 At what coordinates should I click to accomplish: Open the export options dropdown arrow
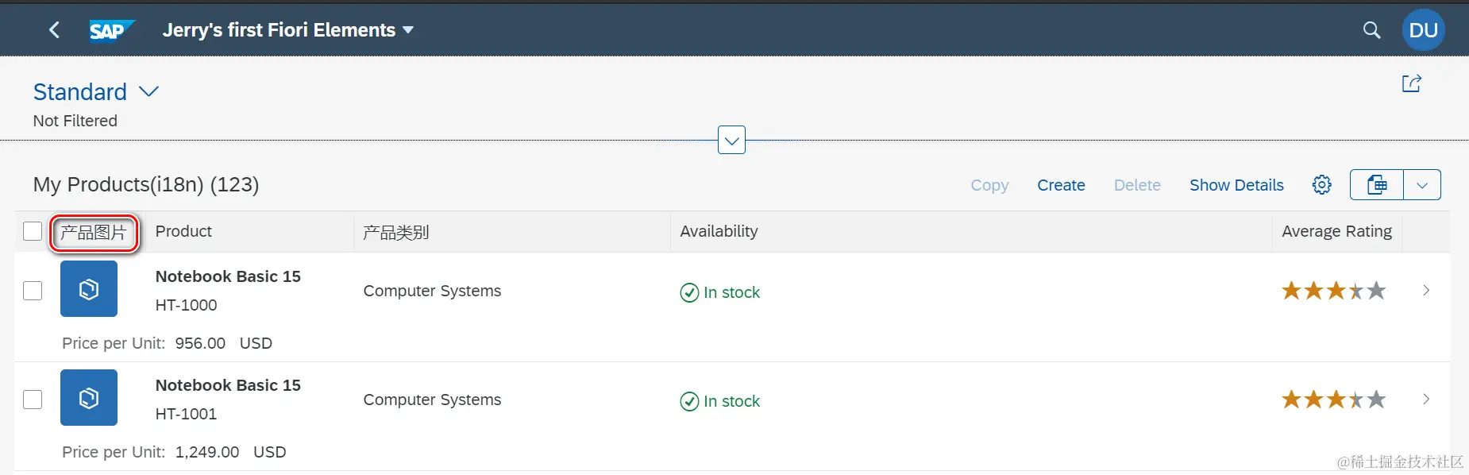point(1422,185)
